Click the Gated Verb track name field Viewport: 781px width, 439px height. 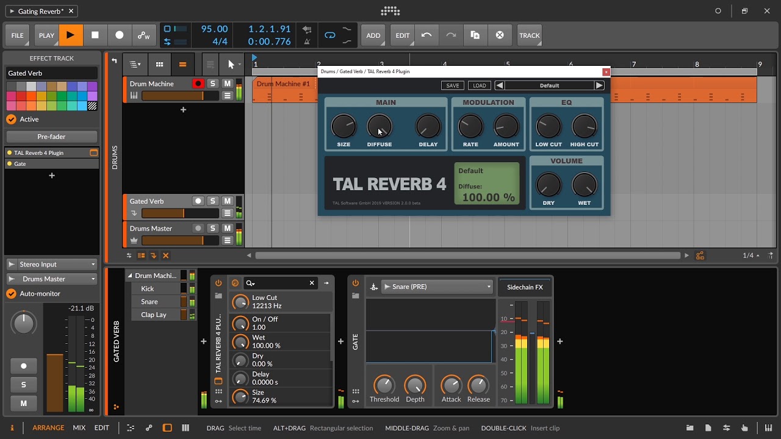[x=52, y=73]
